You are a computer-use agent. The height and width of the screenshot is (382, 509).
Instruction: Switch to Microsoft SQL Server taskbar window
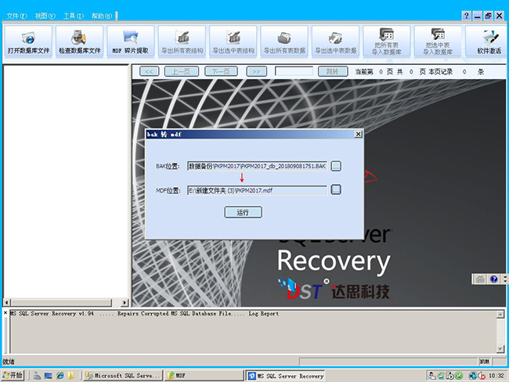pyautogui.click(x=122, y=376)
